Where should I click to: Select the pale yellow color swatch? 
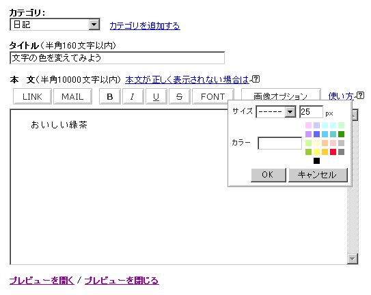point(316,143)
